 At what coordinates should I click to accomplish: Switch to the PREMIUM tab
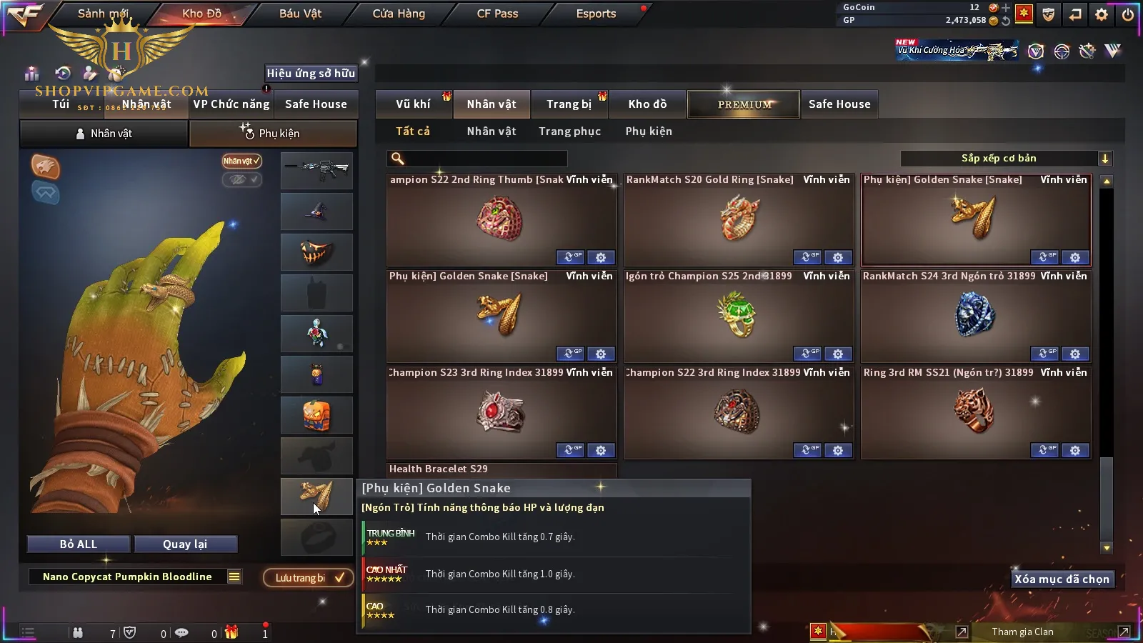(744, 104)
